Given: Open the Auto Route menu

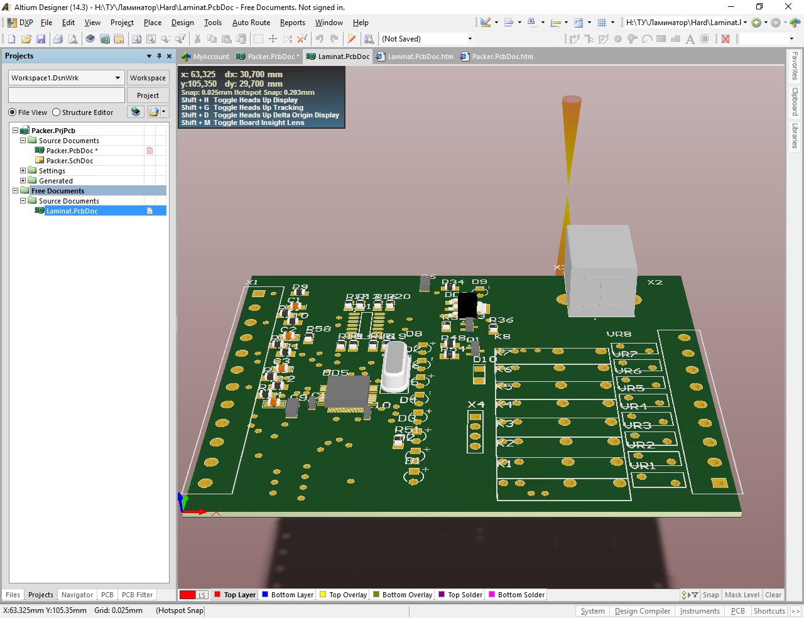Looking at the screenshot, I should click(251, 23).
